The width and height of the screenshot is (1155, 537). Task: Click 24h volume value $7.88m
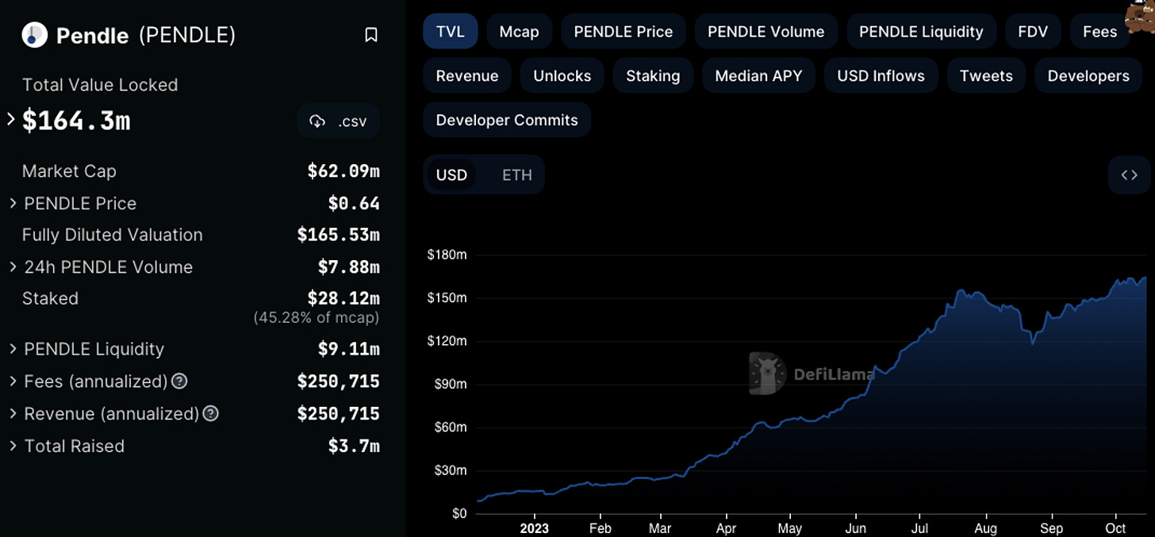(349, 267)
